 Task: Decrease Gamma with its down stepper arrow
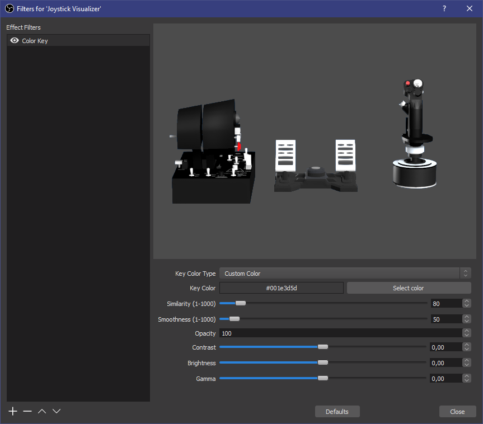[466, 381]
